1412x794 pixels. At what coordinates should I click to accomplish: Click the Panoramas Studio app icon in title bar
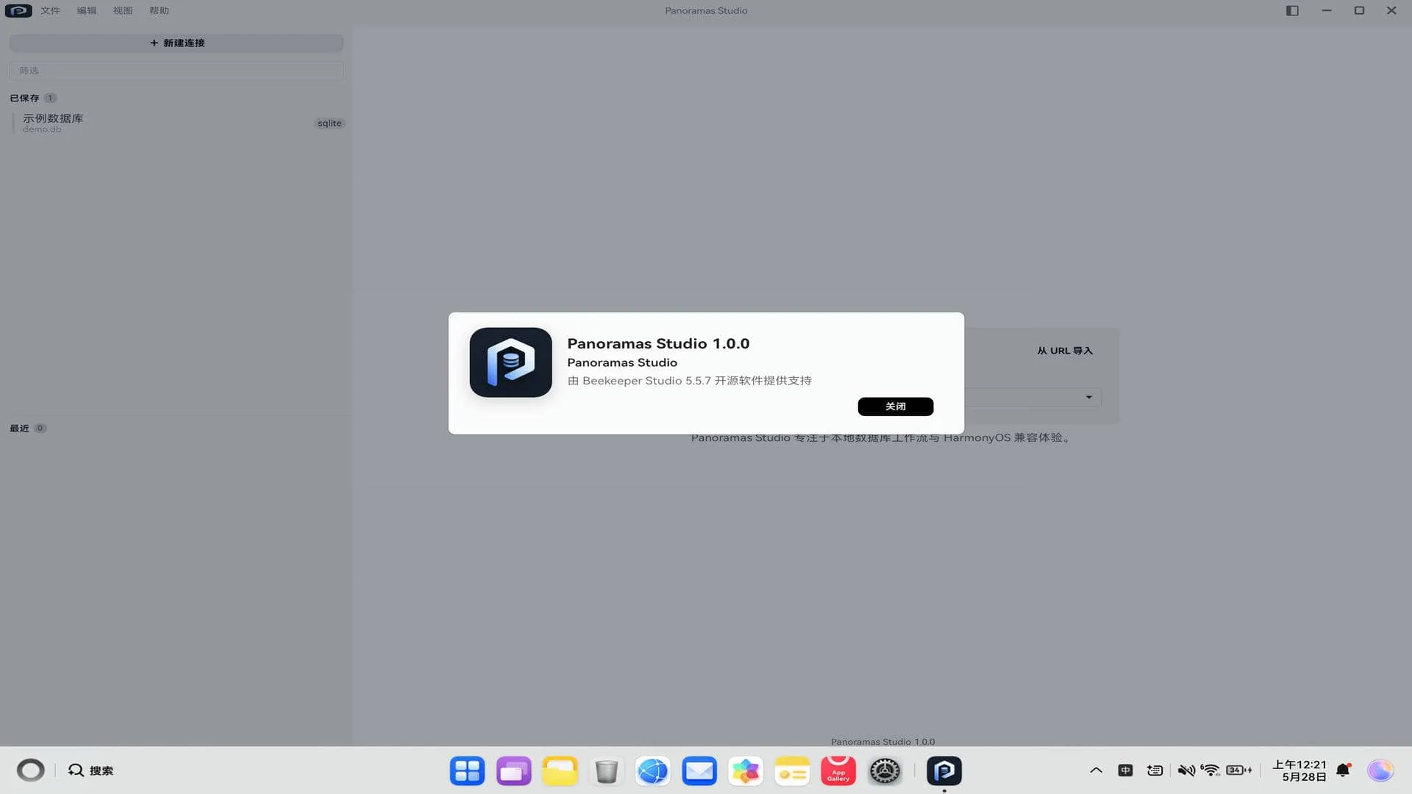18,10
